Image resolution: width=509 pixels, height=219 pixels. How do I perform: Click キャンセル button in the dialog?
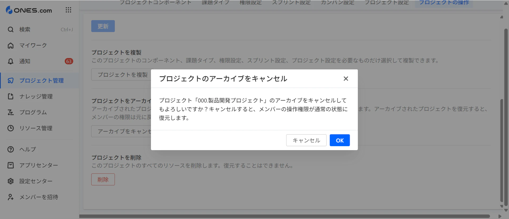pyautogui.click(x=306, y=140)
